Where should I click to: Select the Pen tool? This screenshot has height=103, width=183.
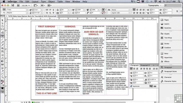[3, 42]
